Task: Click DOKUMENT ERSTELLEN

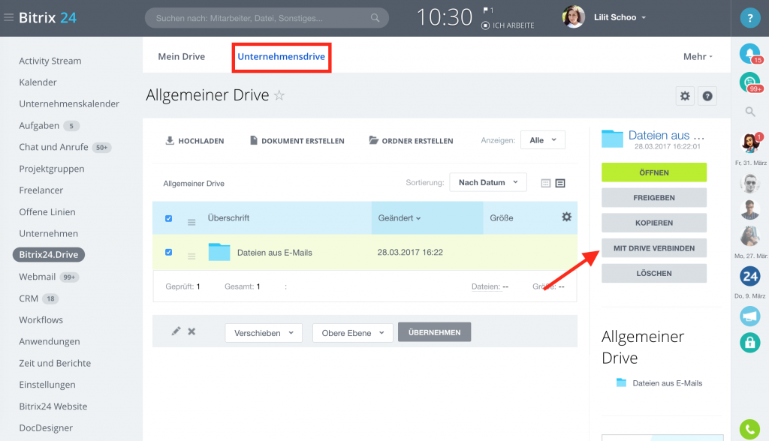Action: point(297,141)
